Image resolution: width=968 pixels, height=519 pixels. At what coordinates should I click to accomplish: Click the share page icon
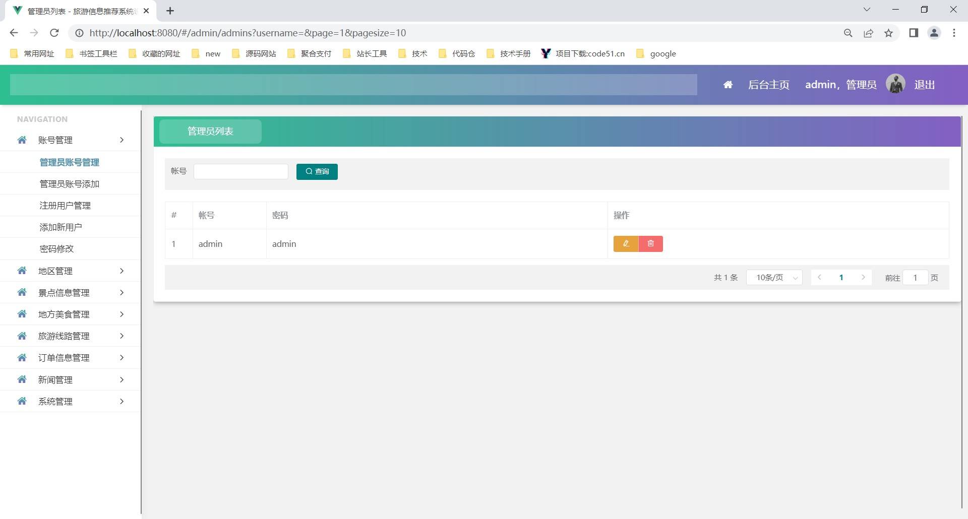point(868,33)
